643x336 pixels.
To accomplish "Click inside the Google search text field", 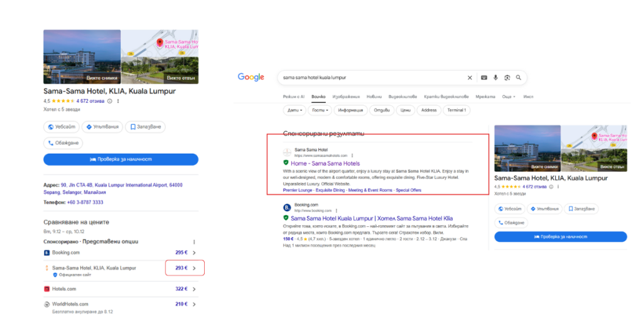I will coord(370,78).
